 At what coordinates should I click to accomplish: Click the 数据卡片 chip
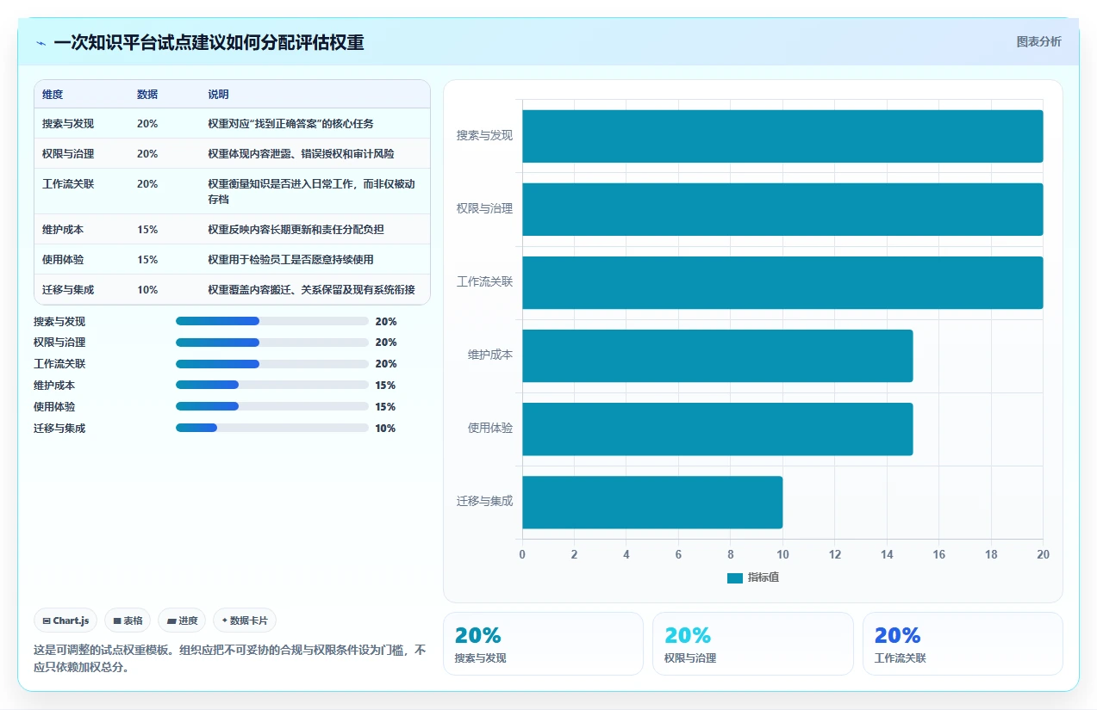(245, 620)
